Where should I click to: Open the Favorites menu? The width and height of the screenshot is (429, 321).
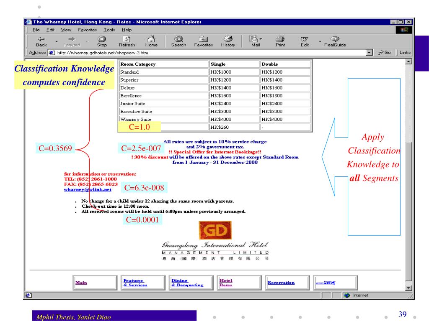click(x=87, y=30)
